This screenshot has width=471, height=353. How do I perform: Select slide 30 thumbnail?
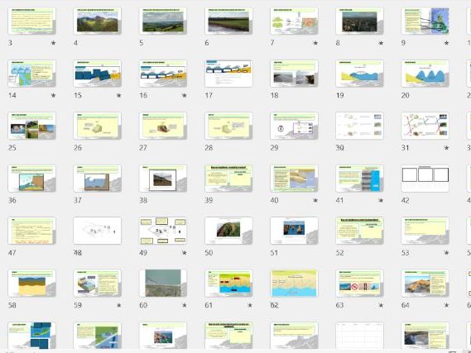(359, 126)
